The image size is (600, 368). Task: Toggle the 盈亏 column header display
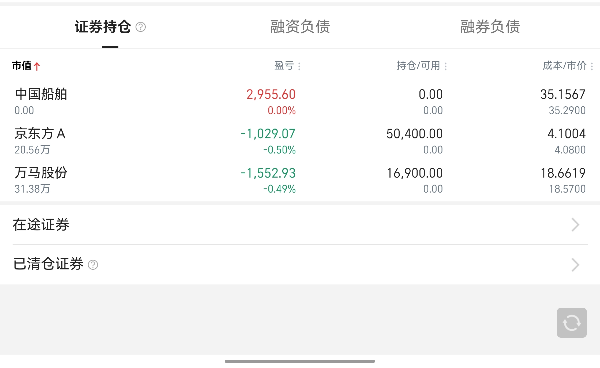tap(284, 66)
